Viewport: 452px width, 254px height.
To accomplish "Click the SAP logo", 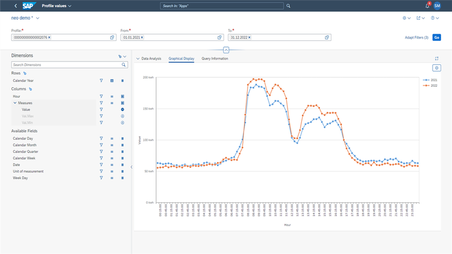I will (29, 6).
